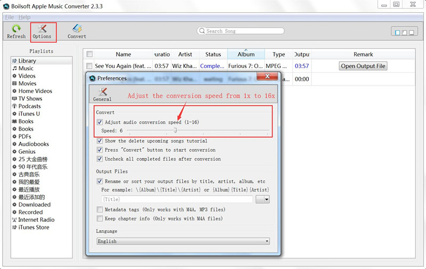Select the 古典音乐 playlist
This screenshot has height=269, width=426.
tap(29, 174)
